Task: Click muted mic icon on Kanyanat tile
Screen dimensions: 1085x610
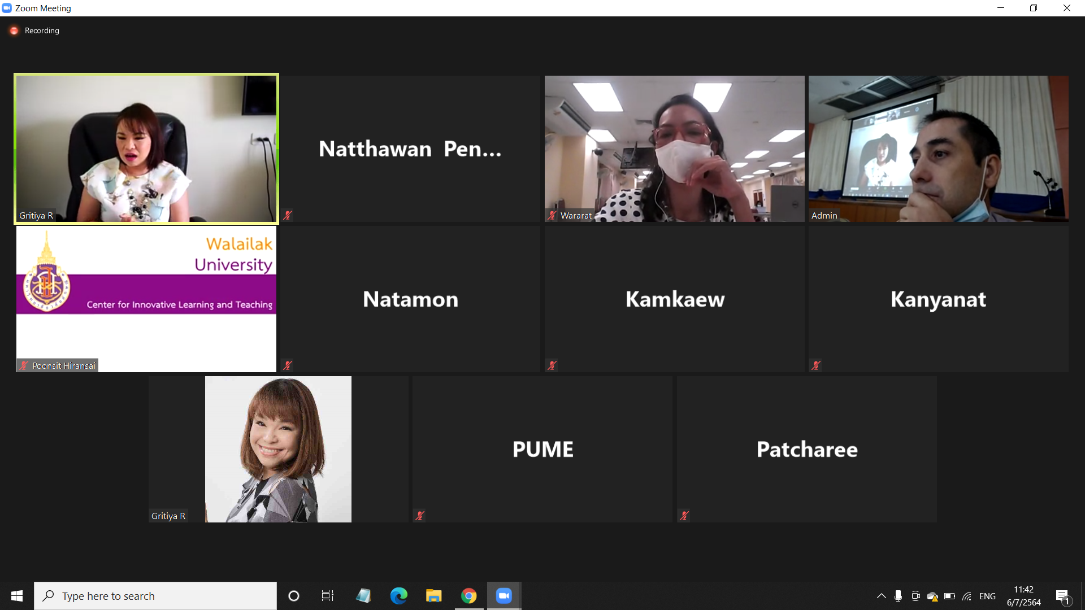Action: pyautogui.click(x=816, y=365)
